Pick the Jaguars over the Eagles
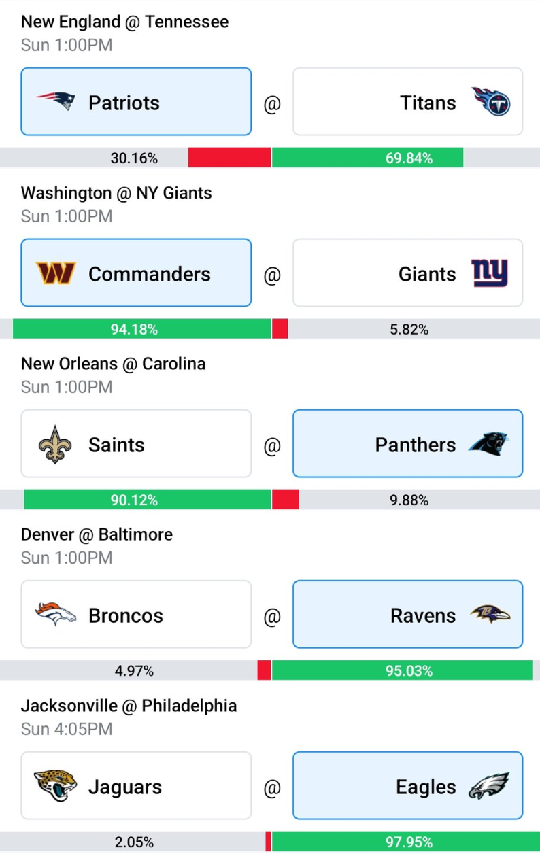 [x=136, y=785]
